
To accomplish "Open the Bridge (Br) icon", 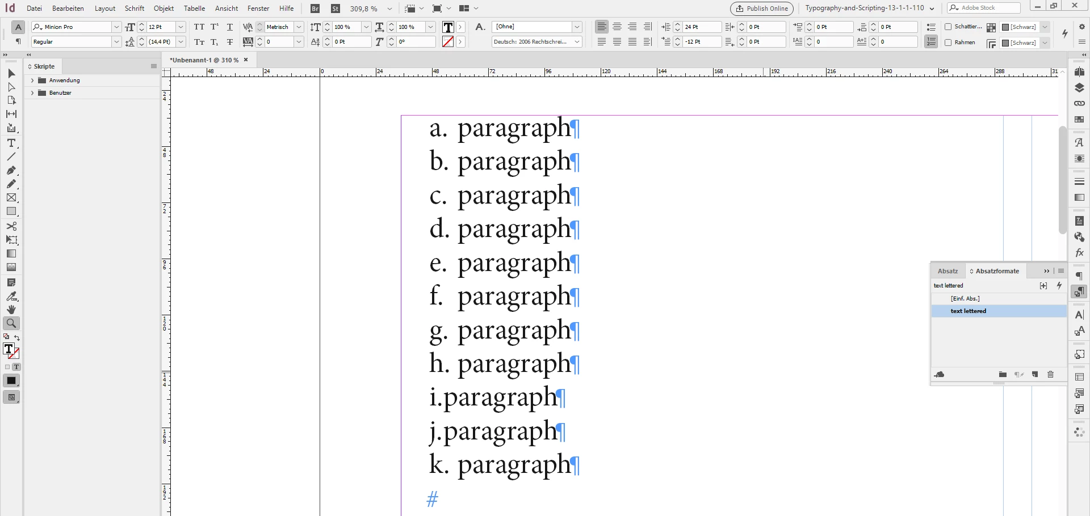I will click(316, 9).
